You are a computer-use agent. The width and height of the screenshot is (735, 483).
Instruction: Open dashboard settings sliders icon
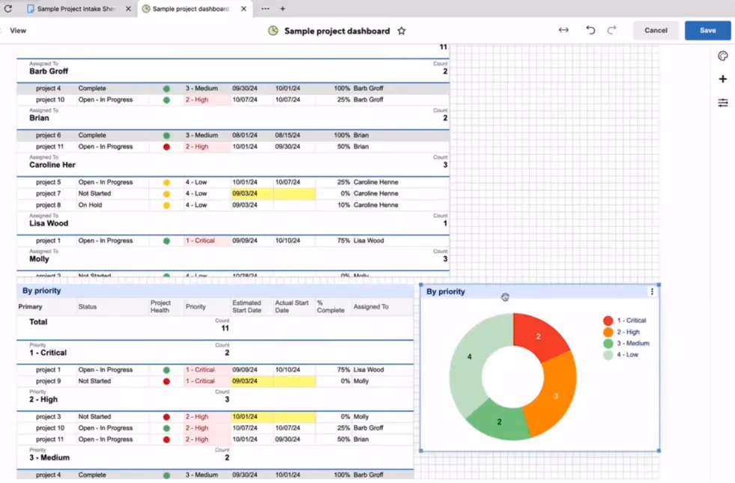723,103
